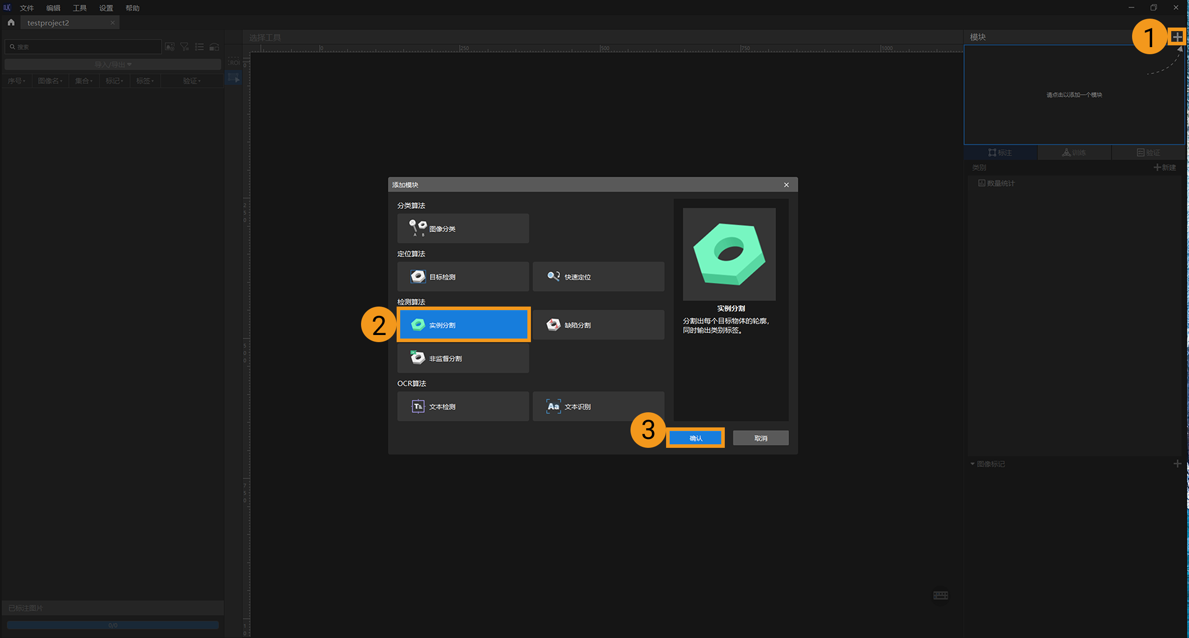The image size is (1189, 638).
Task: Select the 文本检测 text detection module
Action: [x=462, y=407]
